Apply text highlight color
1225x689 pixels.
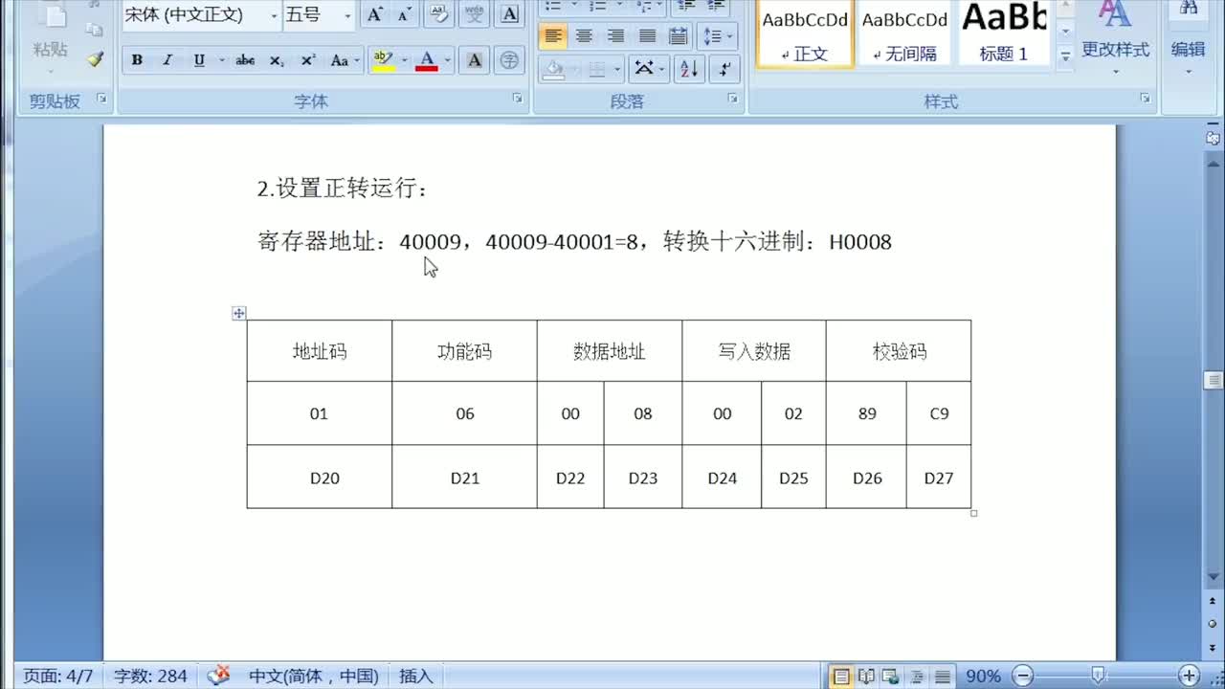[383, 60]
